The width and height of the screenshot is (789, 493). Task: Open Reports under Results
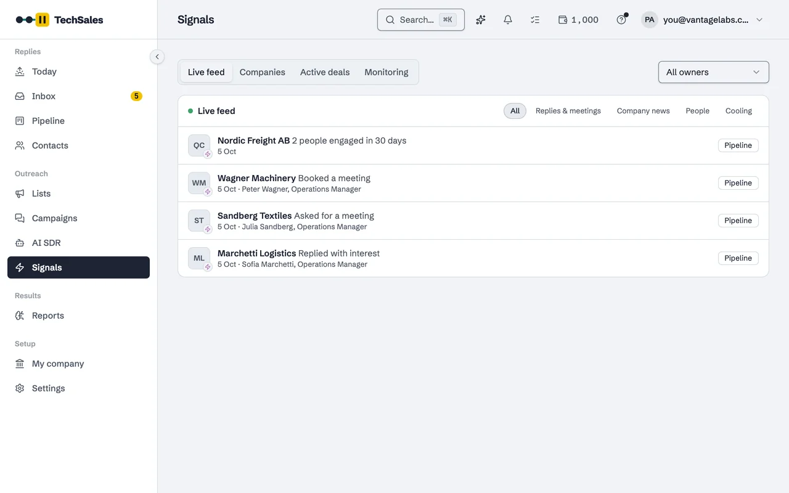click(x=78, y=316)
